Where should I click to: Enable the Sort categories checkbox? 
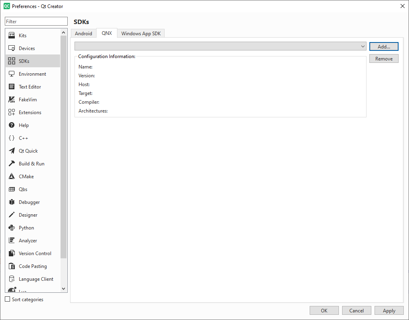(8, 299)
